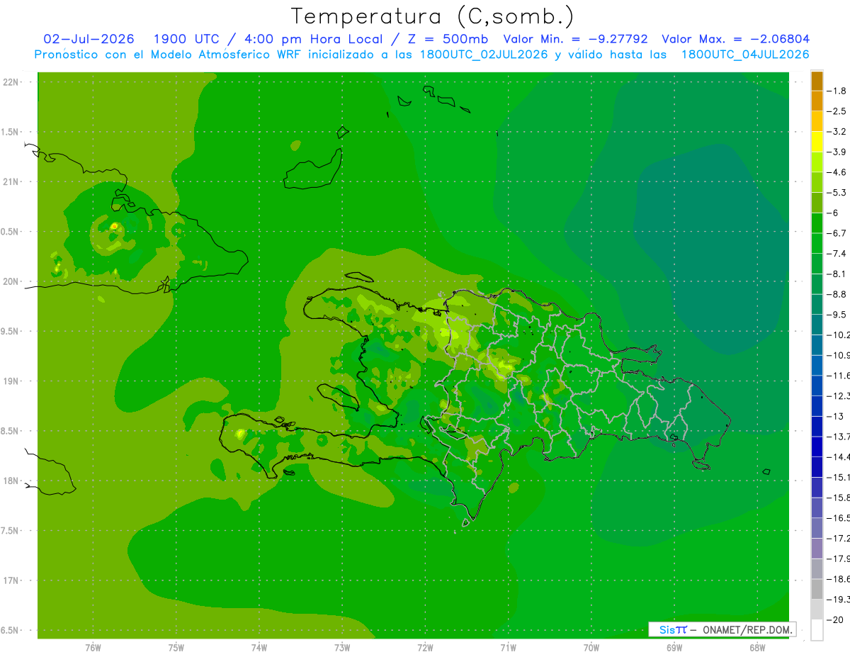Click the '72W' longitude axis label
Screen dimensions: 850x657
tap(425, 648)
